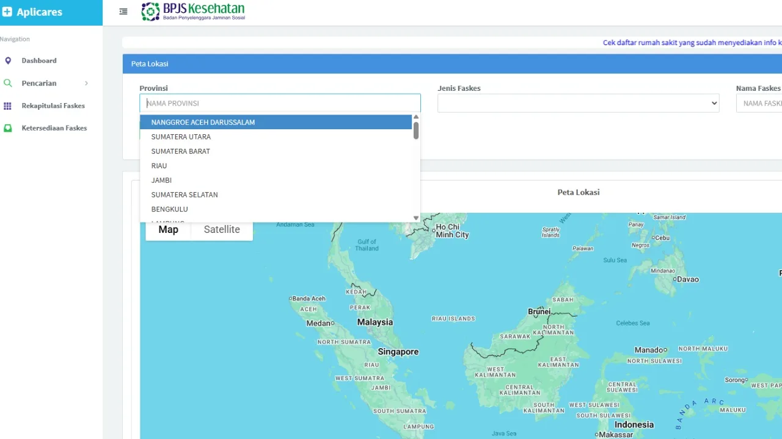782x439 pixels.
Task: Click Indonesia country label on map
Action: tap(634, 424)
